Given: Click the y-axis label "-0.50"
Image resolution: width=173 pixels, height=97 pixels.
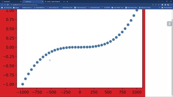Looking at the screenshot, I should [9, 66].
